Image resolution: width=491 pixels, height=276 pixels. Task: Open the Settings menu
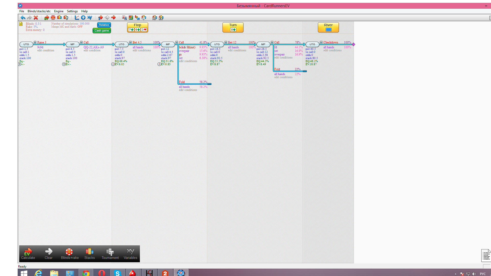coord(72,11)
